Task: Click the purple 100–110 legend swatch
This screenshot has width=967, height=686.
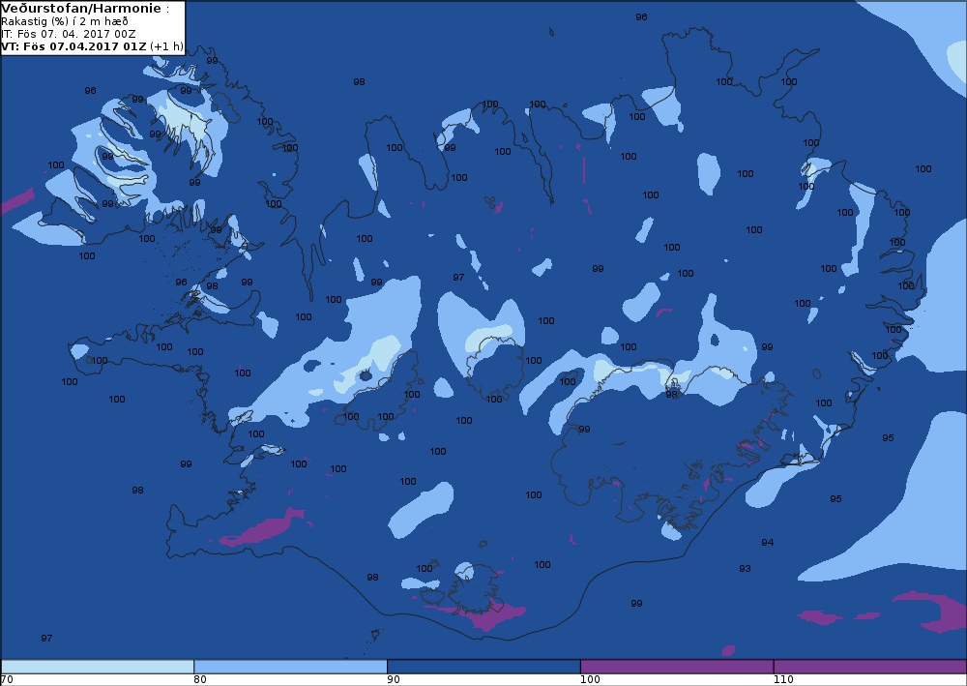Action: pyautogui.click(x=677, y=667)
